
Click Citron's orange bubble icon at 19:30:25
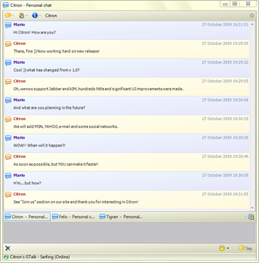point(9,119)
